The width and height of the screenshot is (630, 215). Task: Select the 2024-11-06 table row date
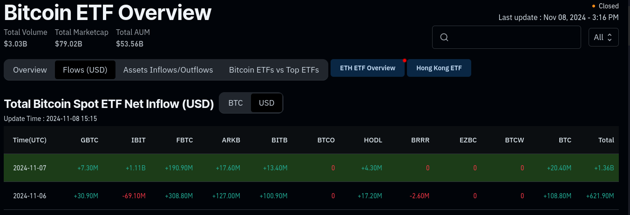pyautogui.click(x=30, y=196)
